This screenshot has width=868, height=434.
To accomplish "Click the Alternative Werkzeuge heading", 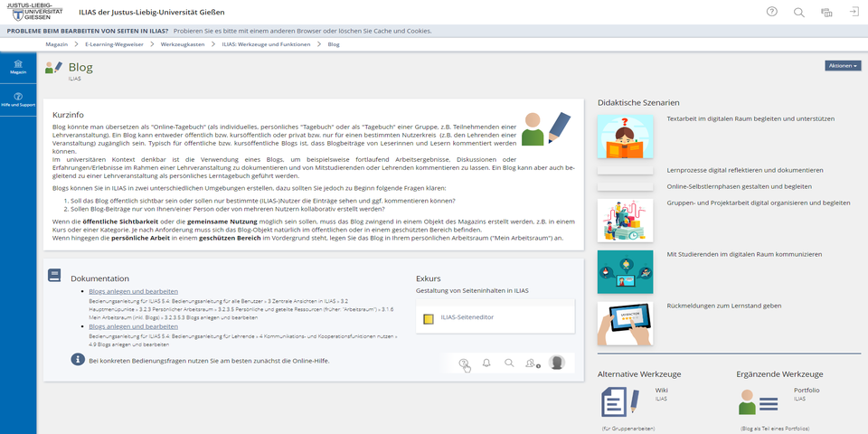I will [x=639, y=374].
